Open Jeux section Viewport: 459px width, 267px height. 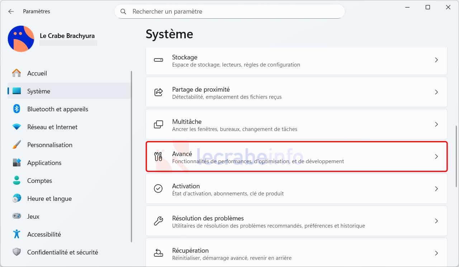tap(69, 217)
